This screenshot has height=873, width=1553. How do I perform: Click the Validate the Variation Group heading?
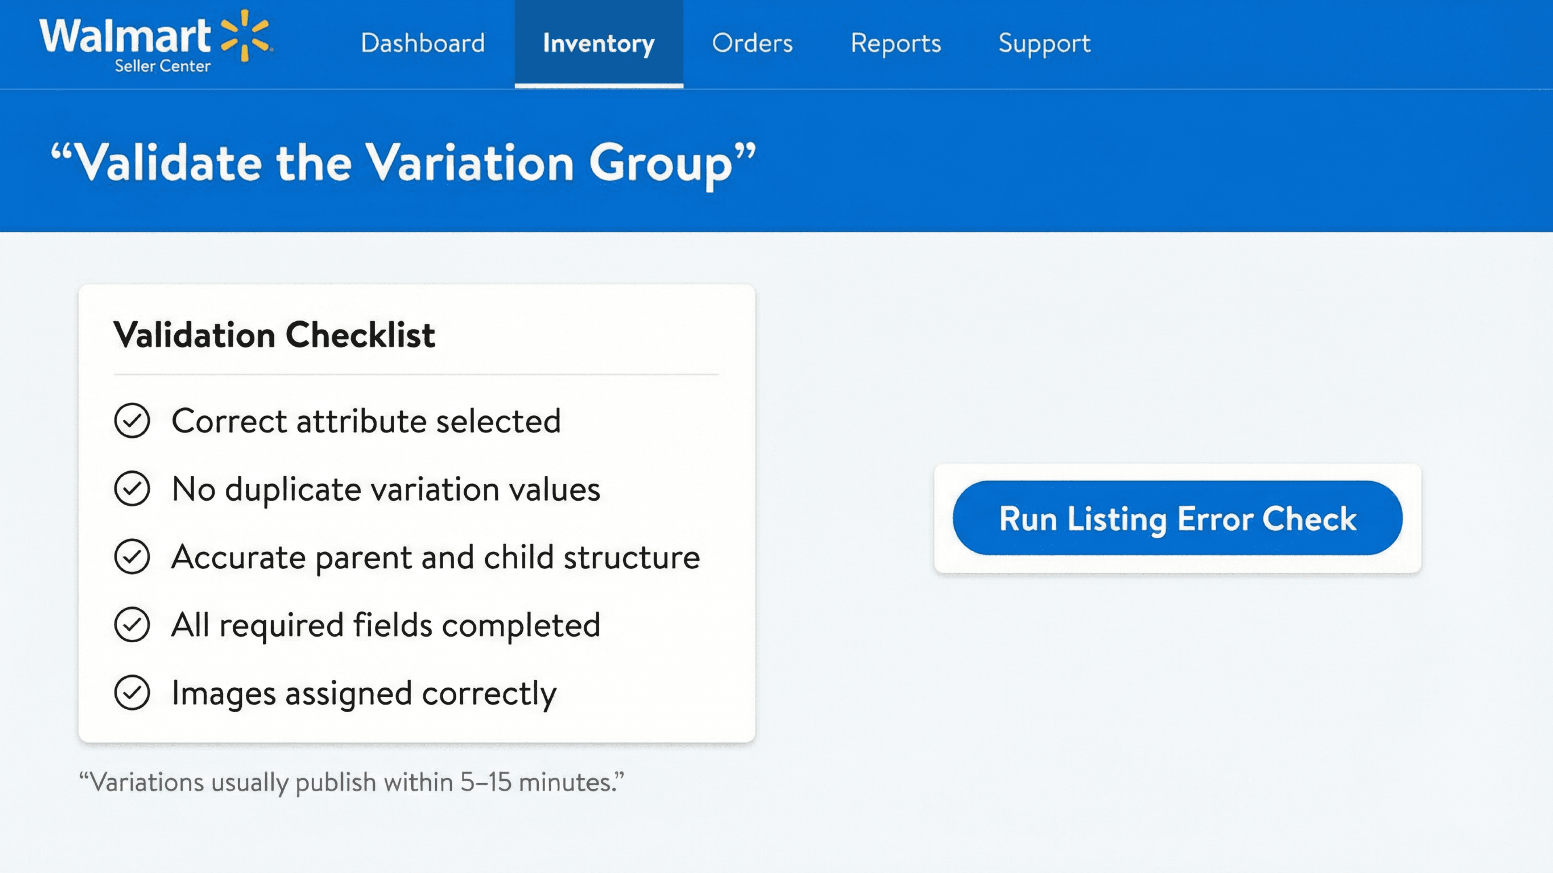(x=403, y=162)
